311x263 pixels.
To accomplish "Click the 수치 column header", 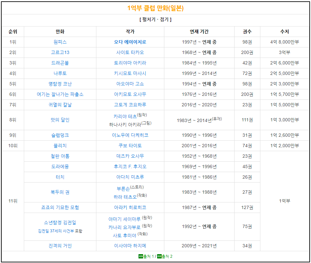I will click(x=285, y=32).
